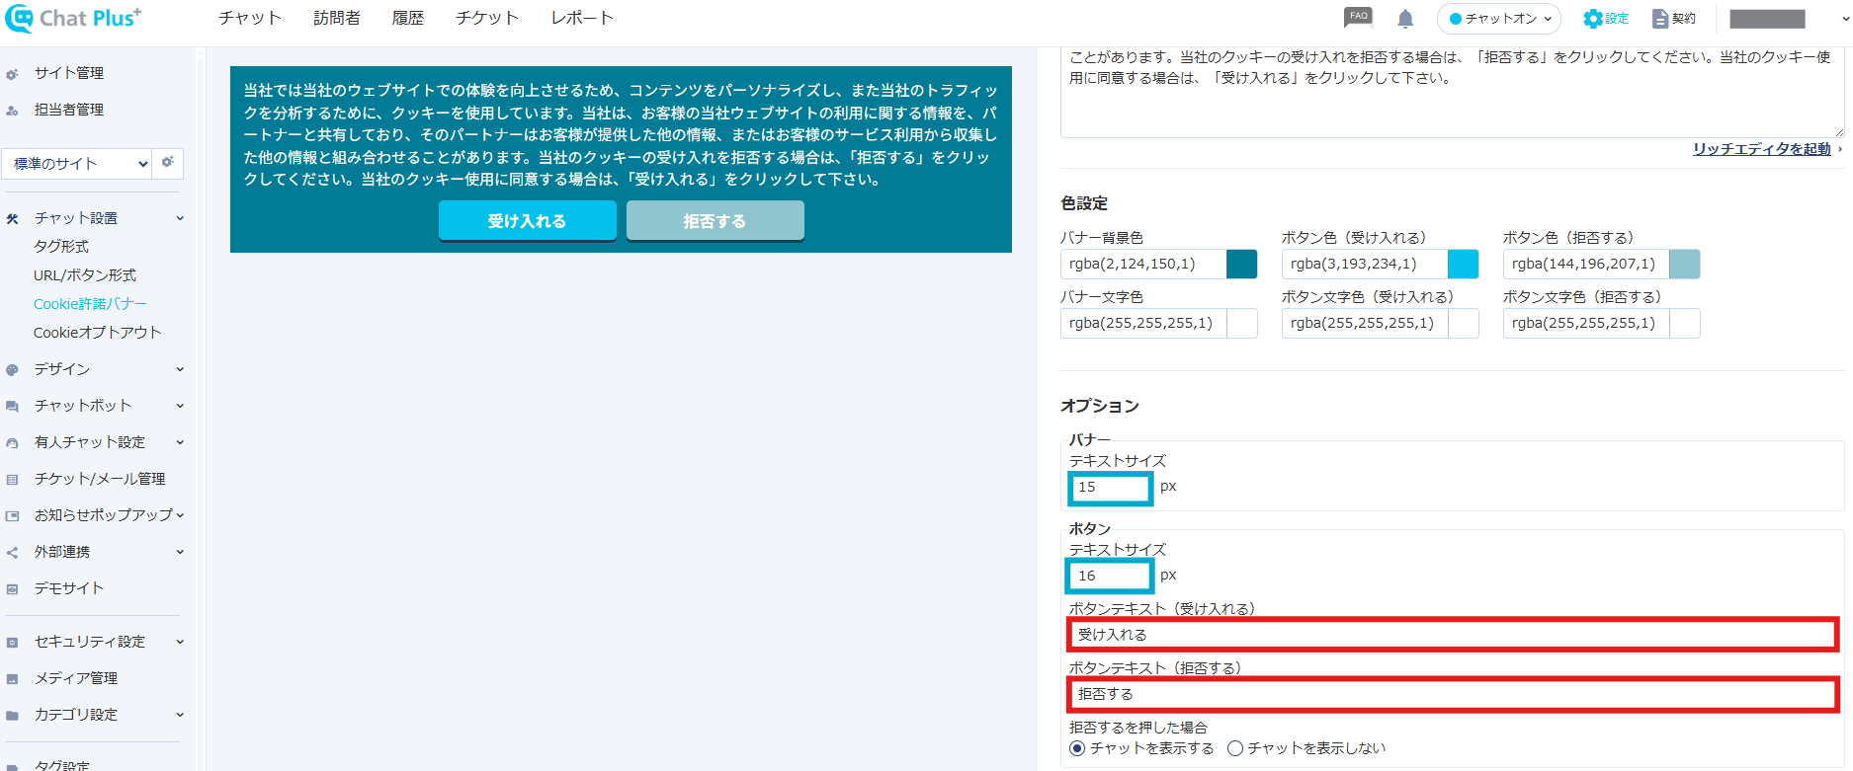Click the デモサイト icon
The height and width of the screenshot is (771, 1853).
pyautogui.click(x=13, y=589)
